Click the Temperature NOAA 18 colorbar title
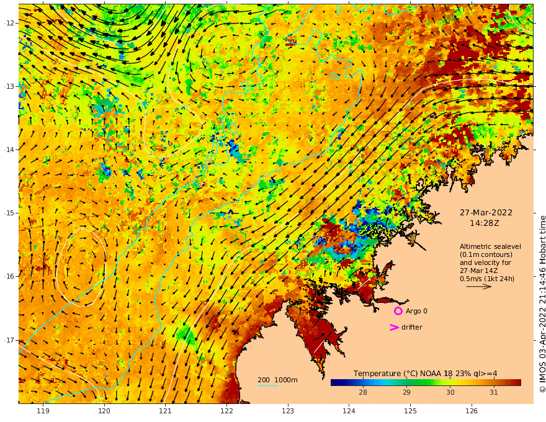The image size is (546, 422). (x=426, y=374)
